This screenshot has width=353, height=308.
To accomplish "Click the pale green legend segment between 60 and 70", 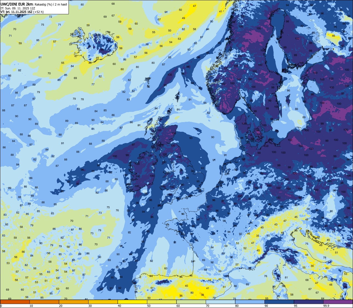I will pyautogui.click(x=191, y=302).
